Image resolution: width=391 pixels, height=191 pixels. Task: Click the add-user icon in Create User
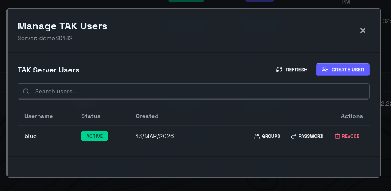pyautogui.click(x=325, y=70)
